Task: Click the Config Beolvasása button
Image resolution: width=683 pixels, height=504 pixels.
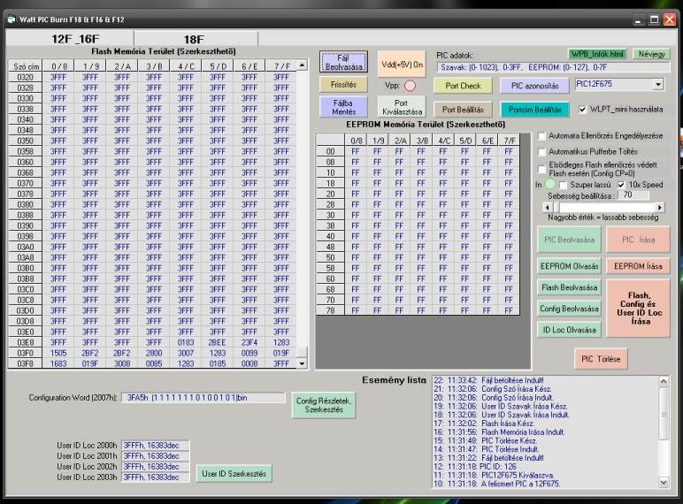Action: [569, 309]
